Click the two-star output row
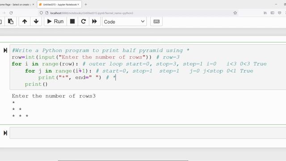286x161 pixels. [17, 109]
